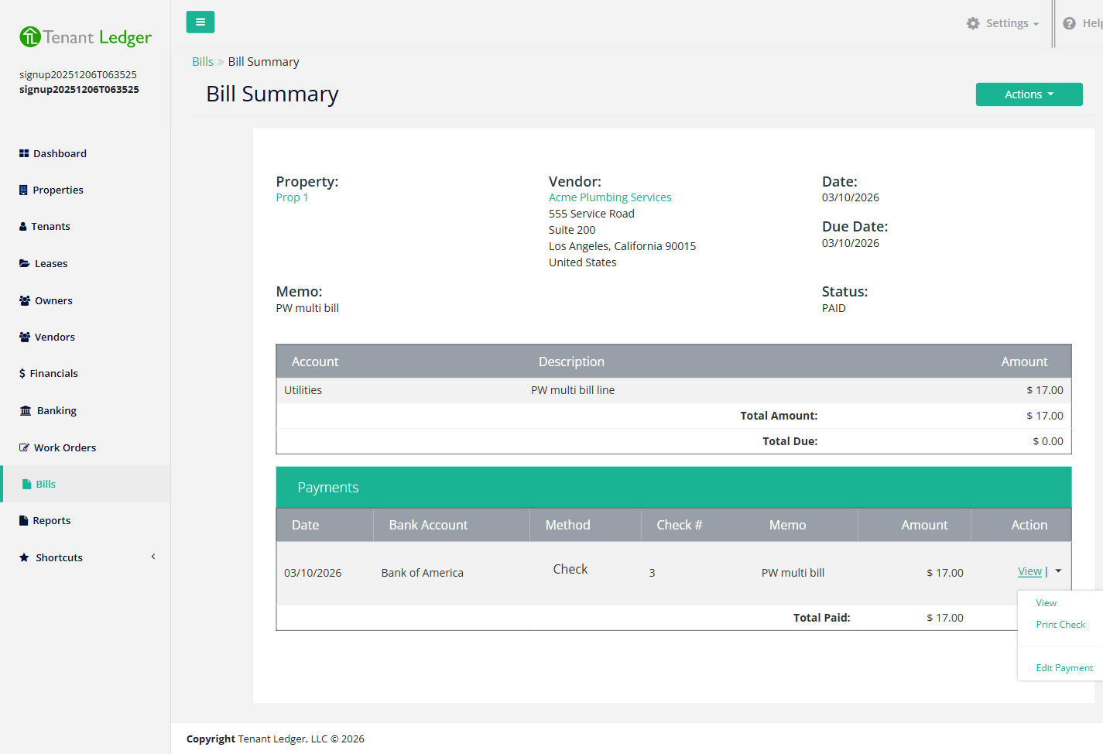Image resolution: width=1103 pixels, height=754 pixels.
Task: Open Financials sidebar item
Action: click(x=85, y=373)
